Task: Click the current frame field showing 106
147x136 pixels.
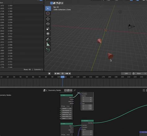Action: click(x=126, y=73)
